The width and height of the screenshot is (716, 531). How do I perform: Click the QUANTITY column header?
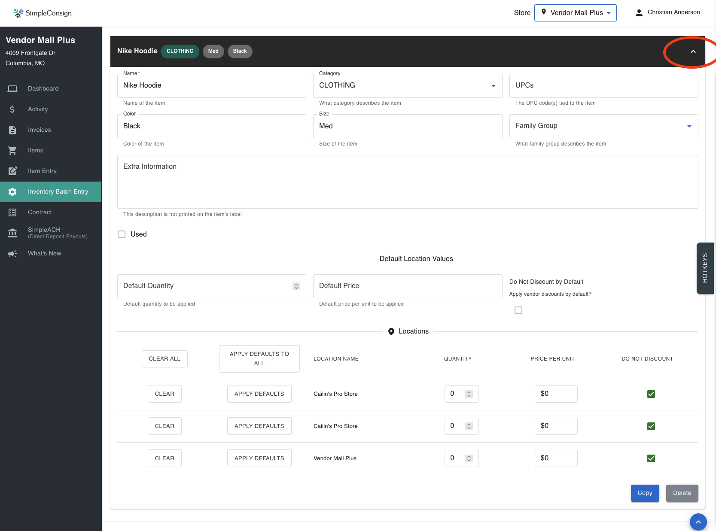point(458,359)
